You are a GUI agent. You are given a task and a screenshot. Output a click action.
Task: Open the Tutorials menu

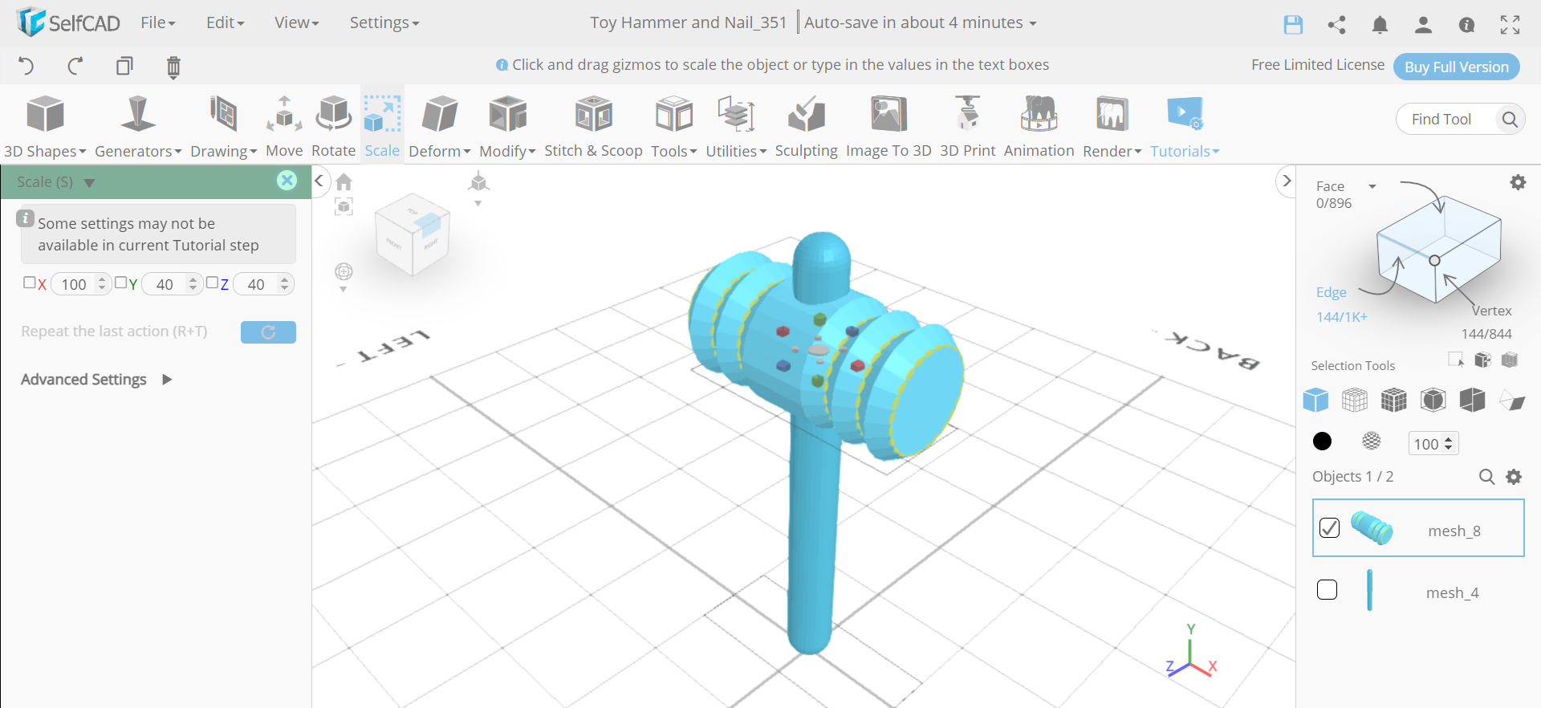(1185, 126)
